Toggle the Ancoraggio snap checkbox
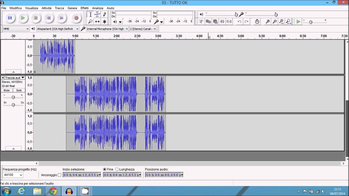The width and height of the screenshot is (349, 196). click(59, 175)
